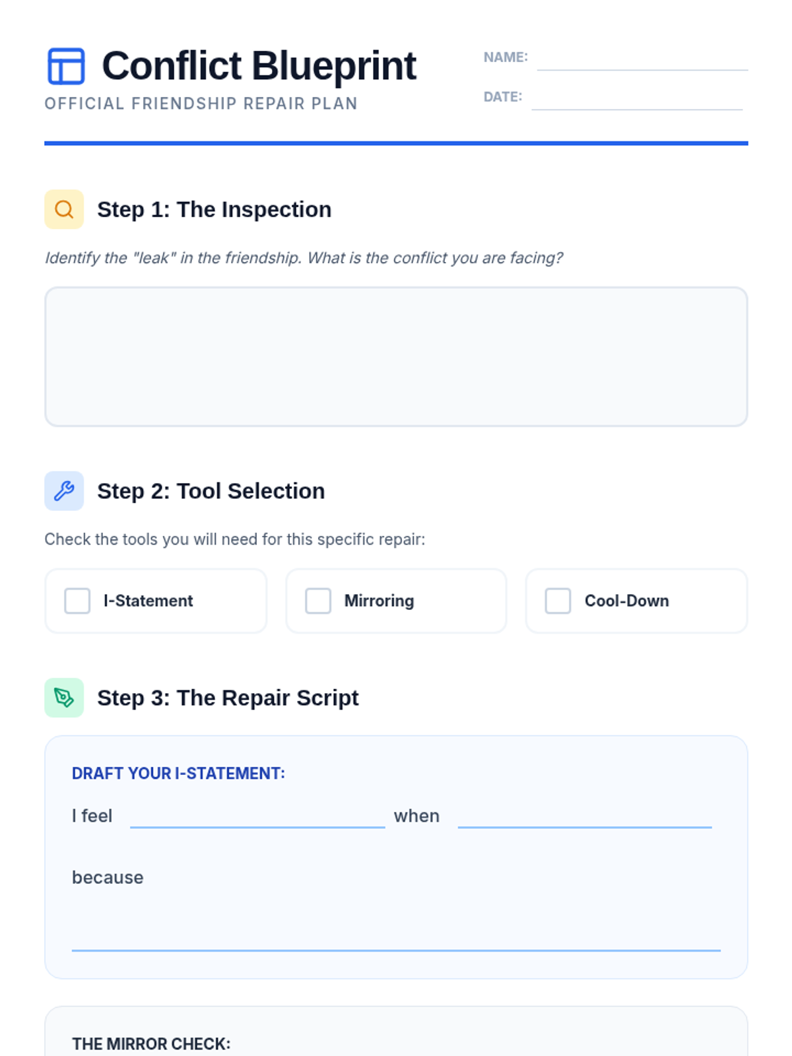Screen dimensions: 792x1056
Task: Click the Cool-Down option card
Action: (x=637, y=601)
